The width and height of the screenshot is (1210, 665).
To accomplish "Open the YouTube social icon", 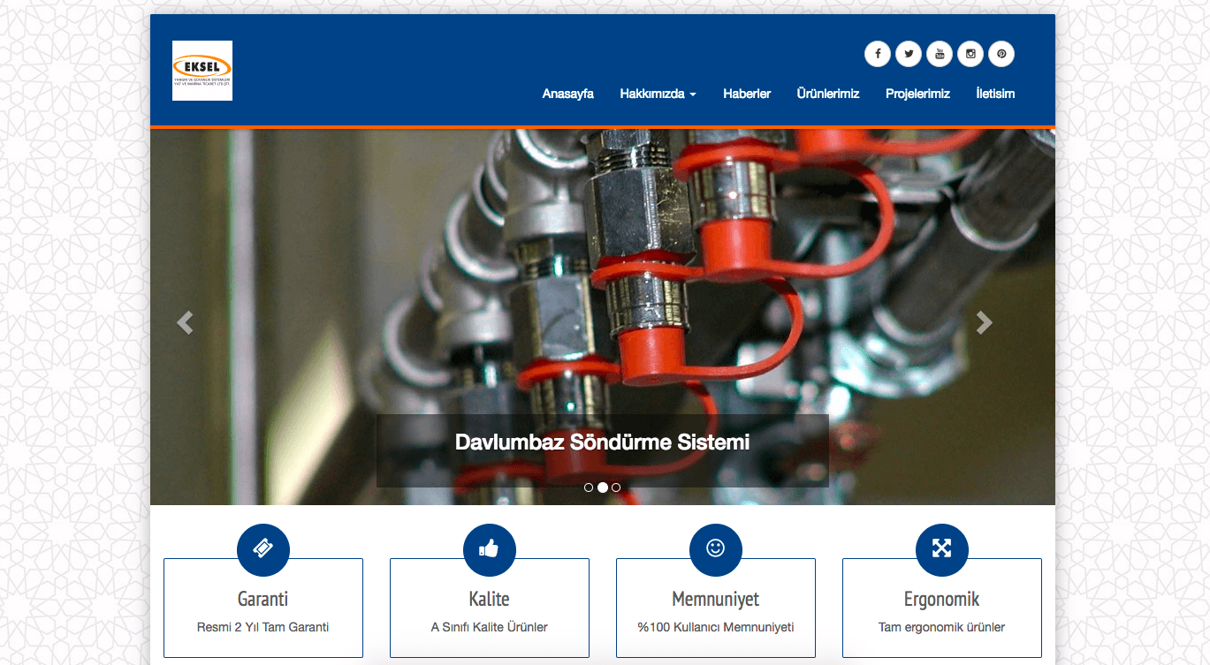I will point(940,54).
